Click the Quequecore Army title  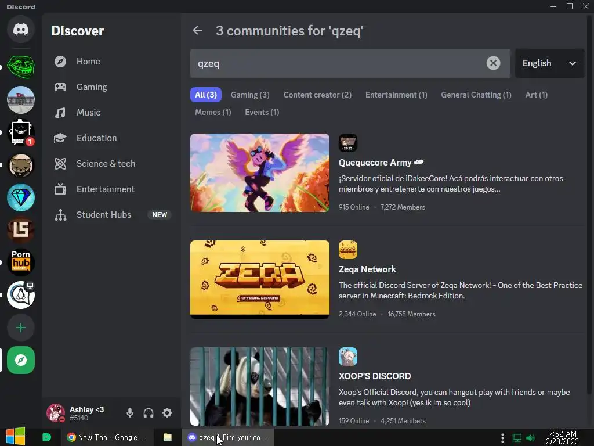(375, 163)
